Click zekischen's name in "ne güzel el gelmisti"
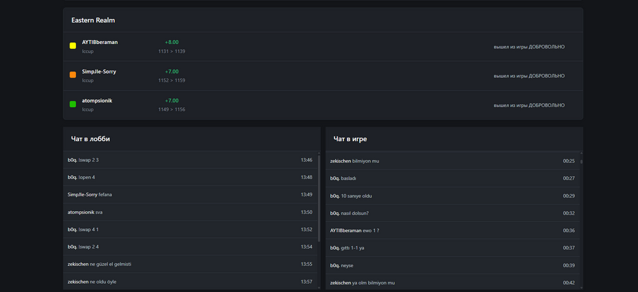Screen dimensions: 638x292 coord(78,264)
